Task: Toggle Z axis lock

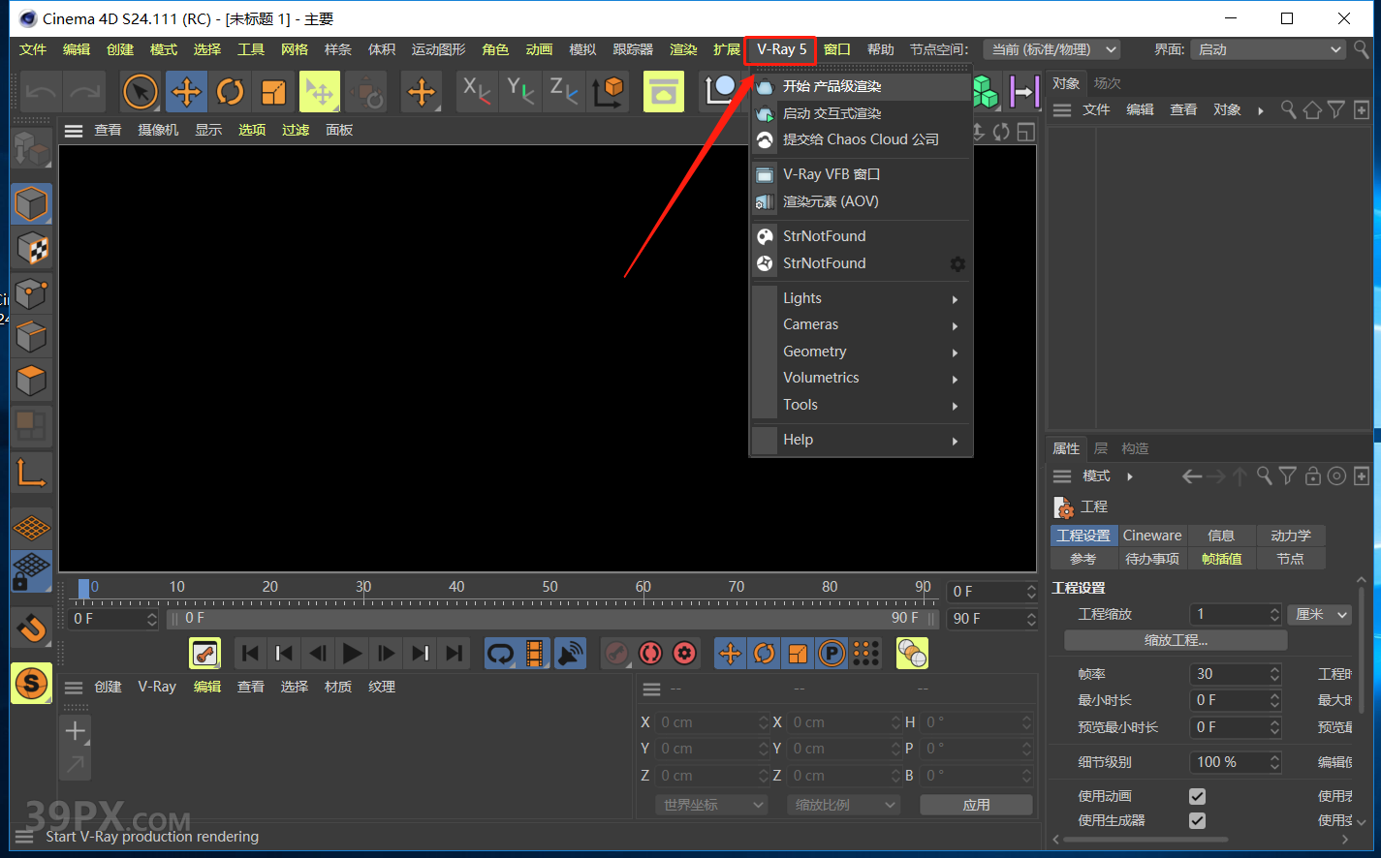Action: (x=564, y=92)
